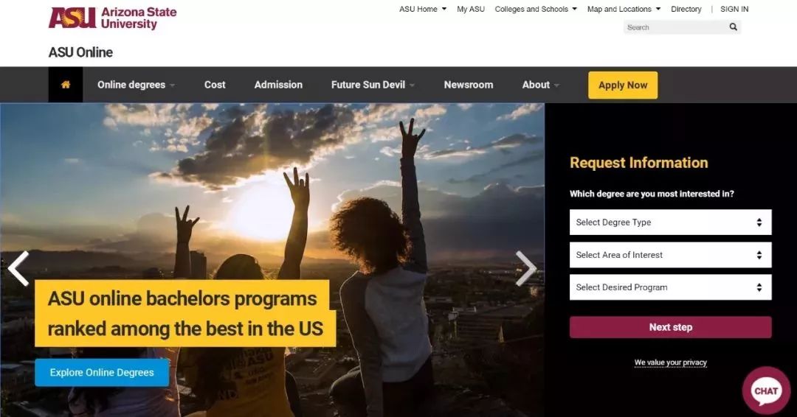Open the Select Area of Interest dropdown
Screen dimensions: 797x417
pyautogui.click(x=670, y=255)
